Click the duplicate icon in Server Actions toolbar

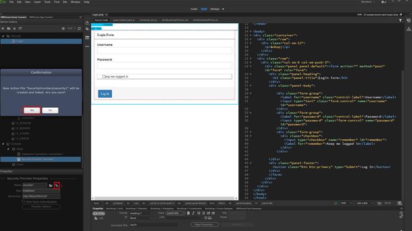(20, 29)
